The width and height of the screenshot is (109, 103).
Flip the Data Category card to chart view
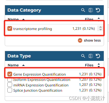coord(91,10)
